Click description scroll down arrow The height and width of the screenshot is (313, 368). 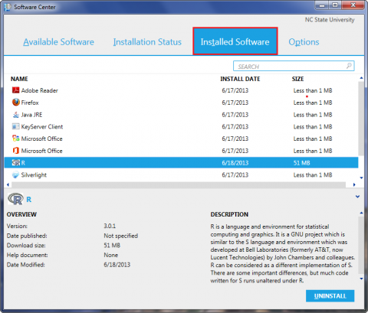[x=361, y=279]
